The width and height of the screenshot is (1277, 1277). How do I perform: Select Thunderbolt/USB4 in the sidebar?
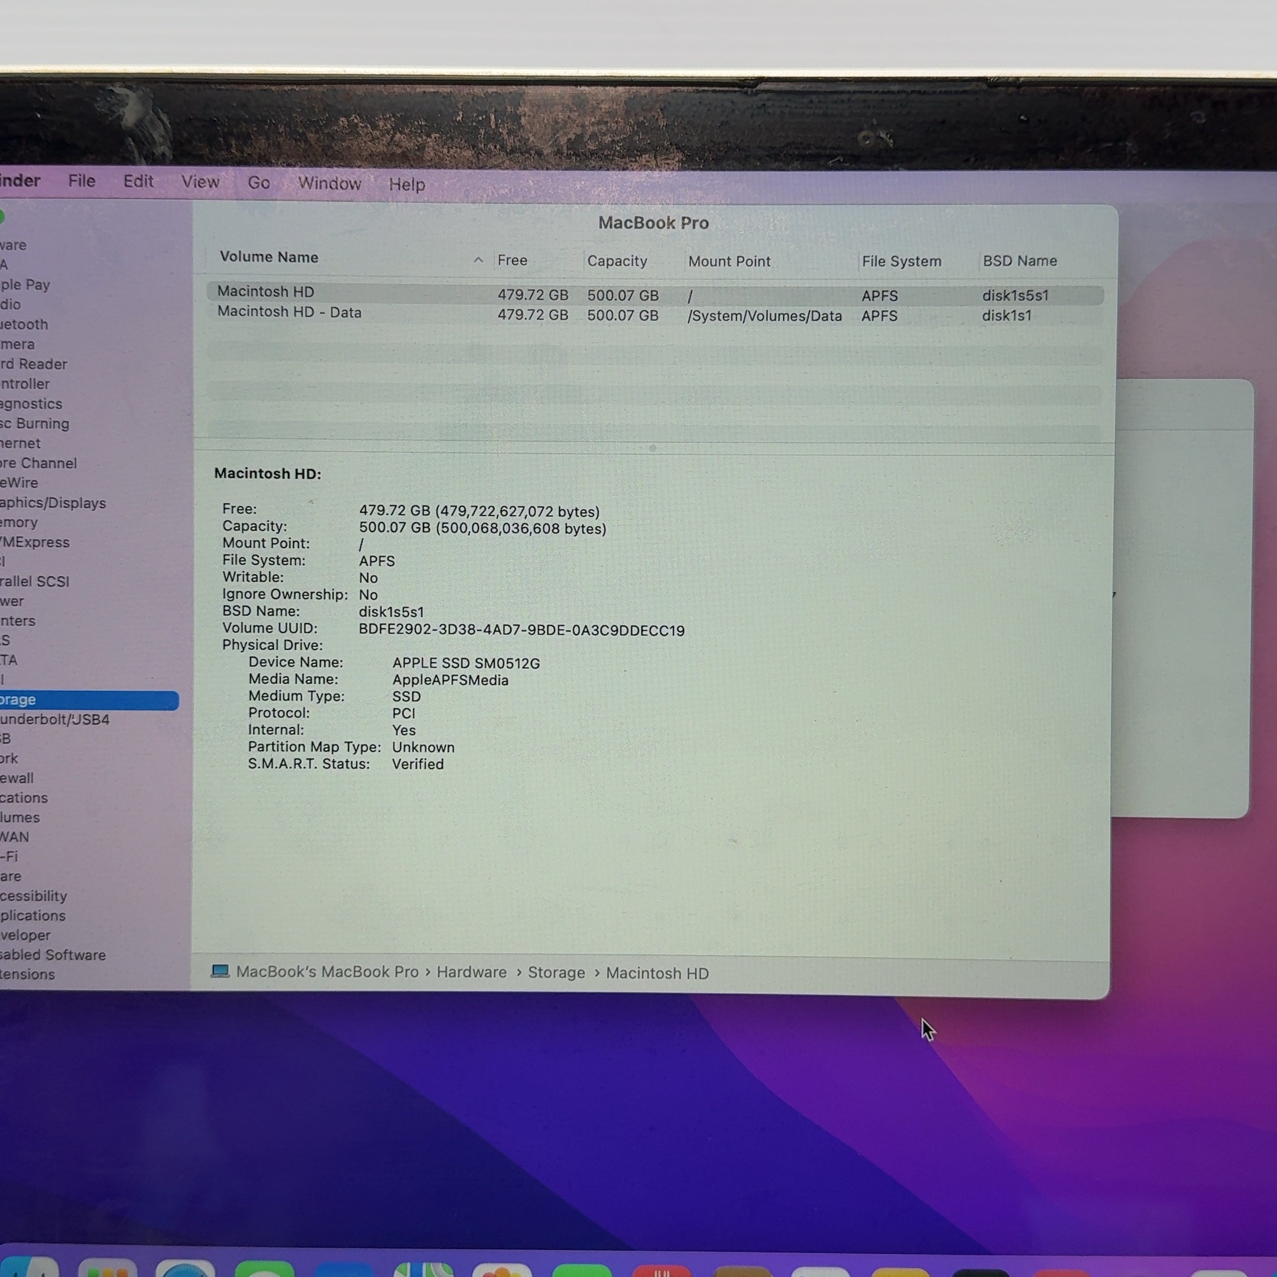click(x=55, y=719)
